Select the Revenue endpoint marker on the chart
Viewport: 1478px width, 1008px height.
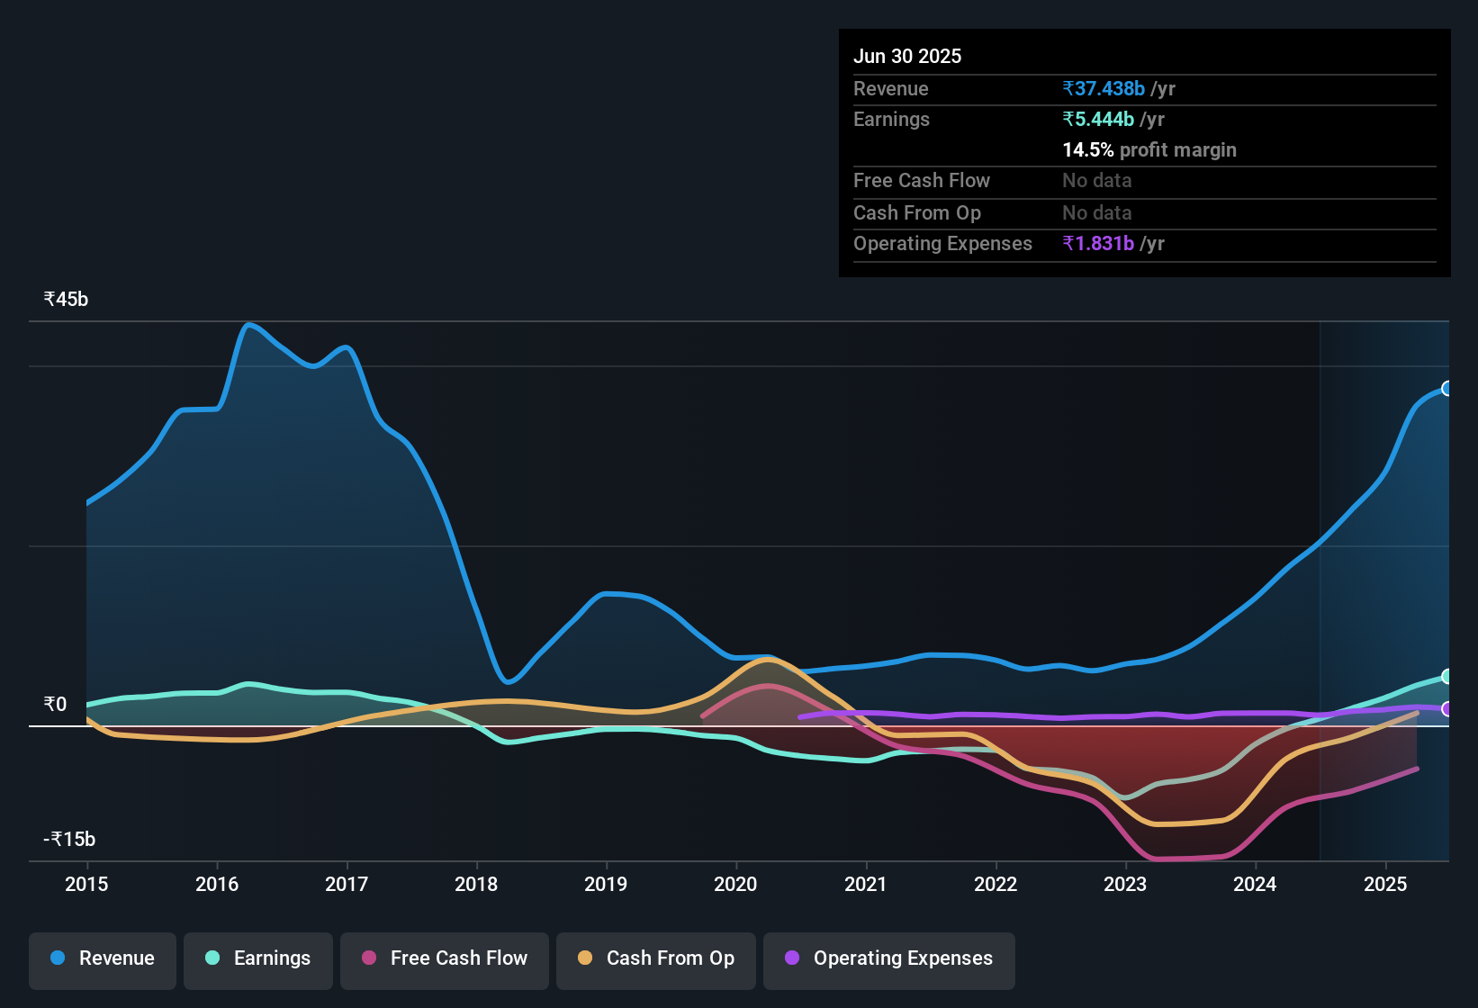point(1447,389)
